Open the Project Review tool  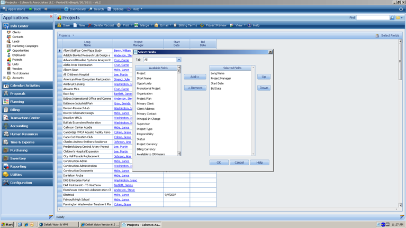(213, 25)
